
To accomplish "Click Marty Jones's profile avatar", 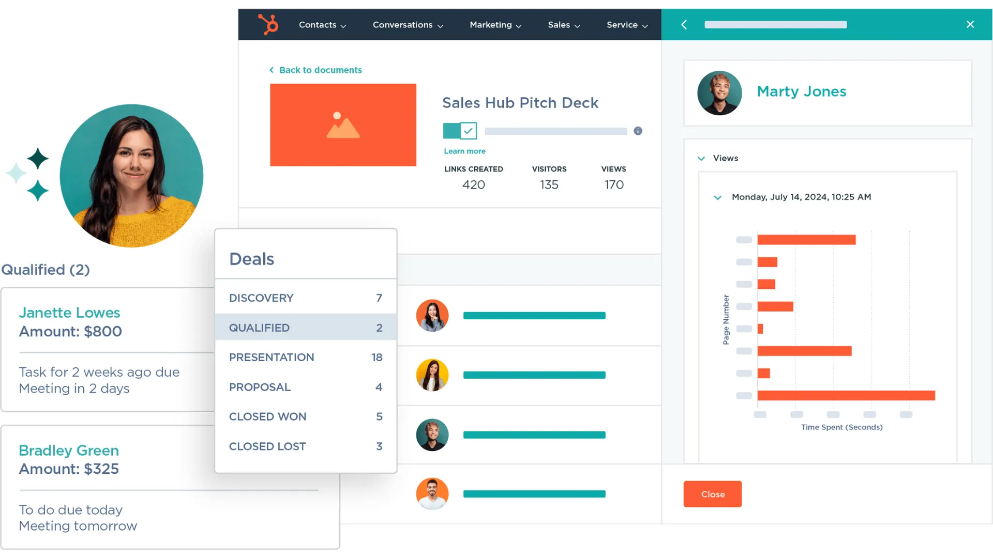I will click(x=719, y=93).
